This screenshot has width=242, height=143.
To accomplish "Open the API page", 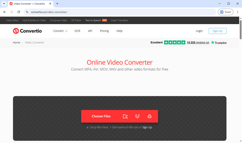I will pyautogui.click(x=90, y=31).
